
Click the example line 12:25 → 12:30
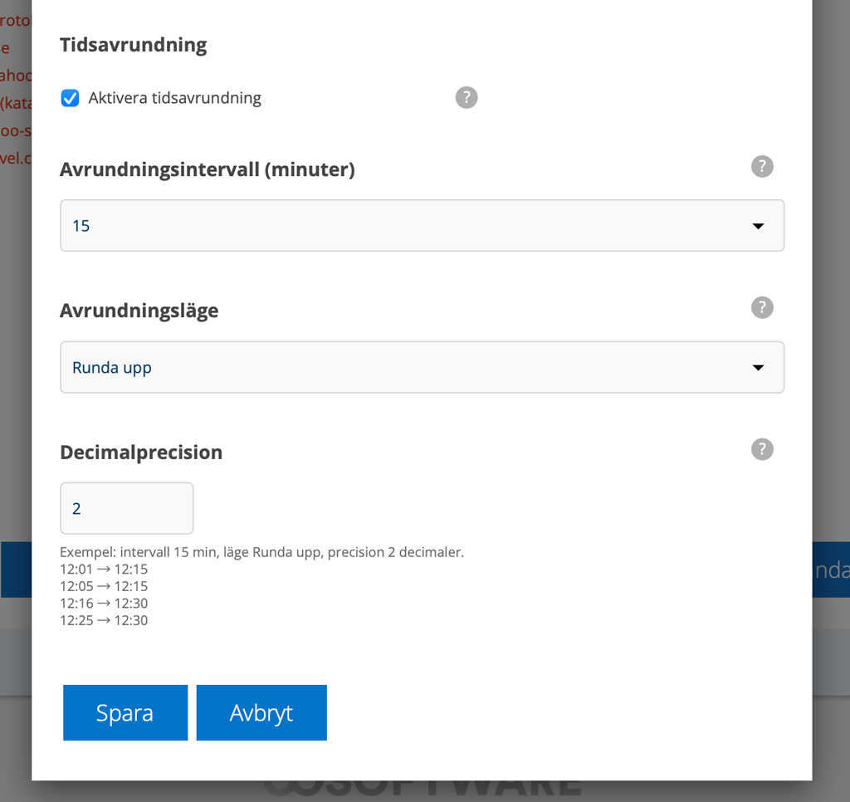pos(104,620)
